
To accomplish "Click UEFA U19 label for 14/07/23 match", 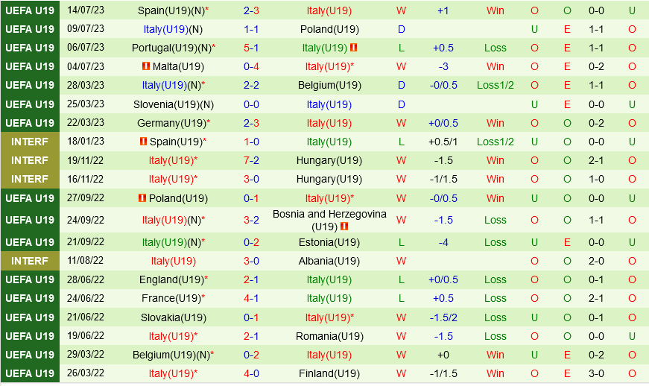I will (30, 10).
